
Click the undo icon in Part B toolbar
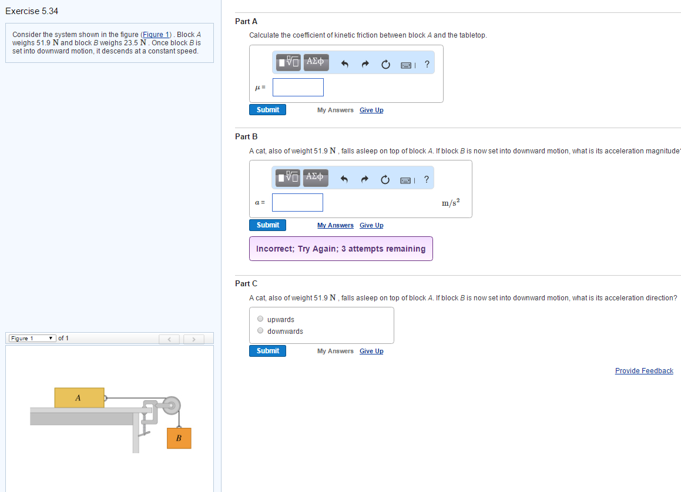[x=345, y=179]
